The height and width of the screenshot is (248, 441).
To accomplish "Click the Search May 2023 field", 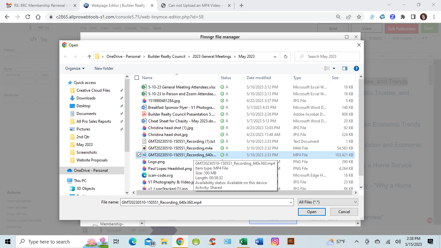I will (329, 57).
